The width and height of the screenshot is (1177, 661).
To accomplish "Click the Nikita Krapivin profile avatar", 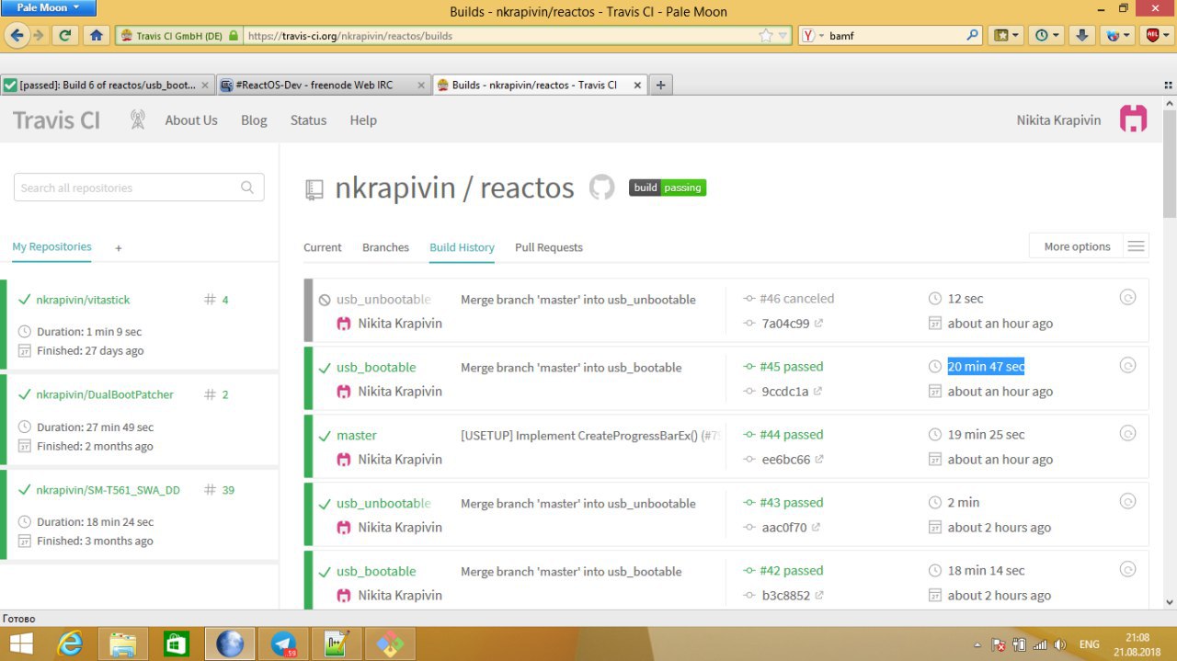I will click(x=1133, y=119).
